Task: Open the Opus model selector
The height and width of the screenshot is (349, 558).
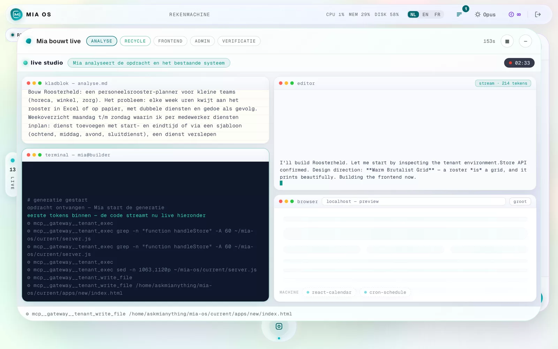Action: tap(485, 14)
